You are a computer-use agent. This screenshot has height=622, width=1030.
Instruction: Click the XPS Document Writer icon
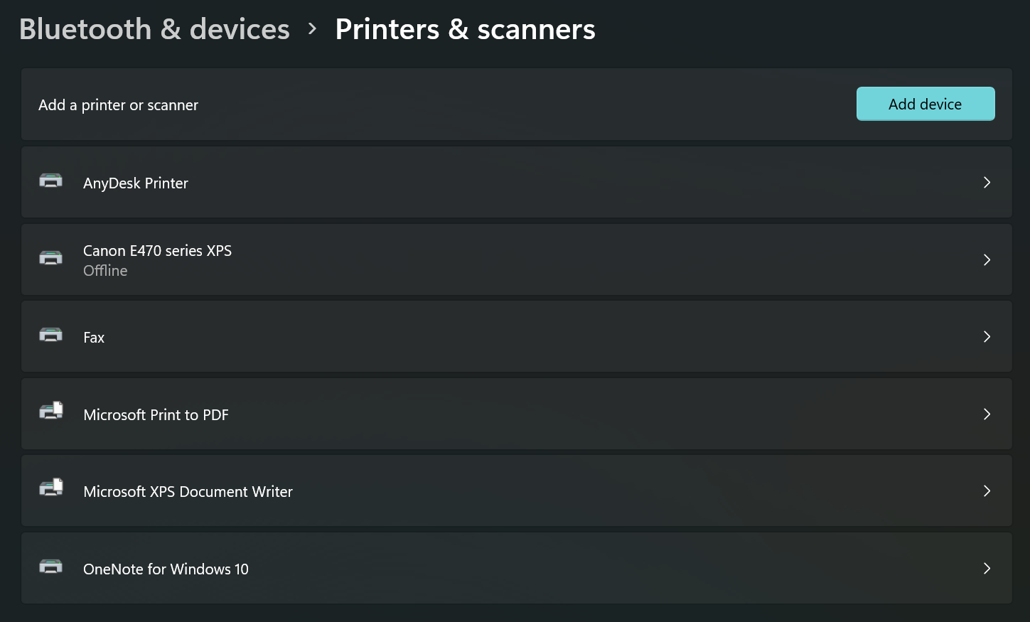(x=50, y=489)
